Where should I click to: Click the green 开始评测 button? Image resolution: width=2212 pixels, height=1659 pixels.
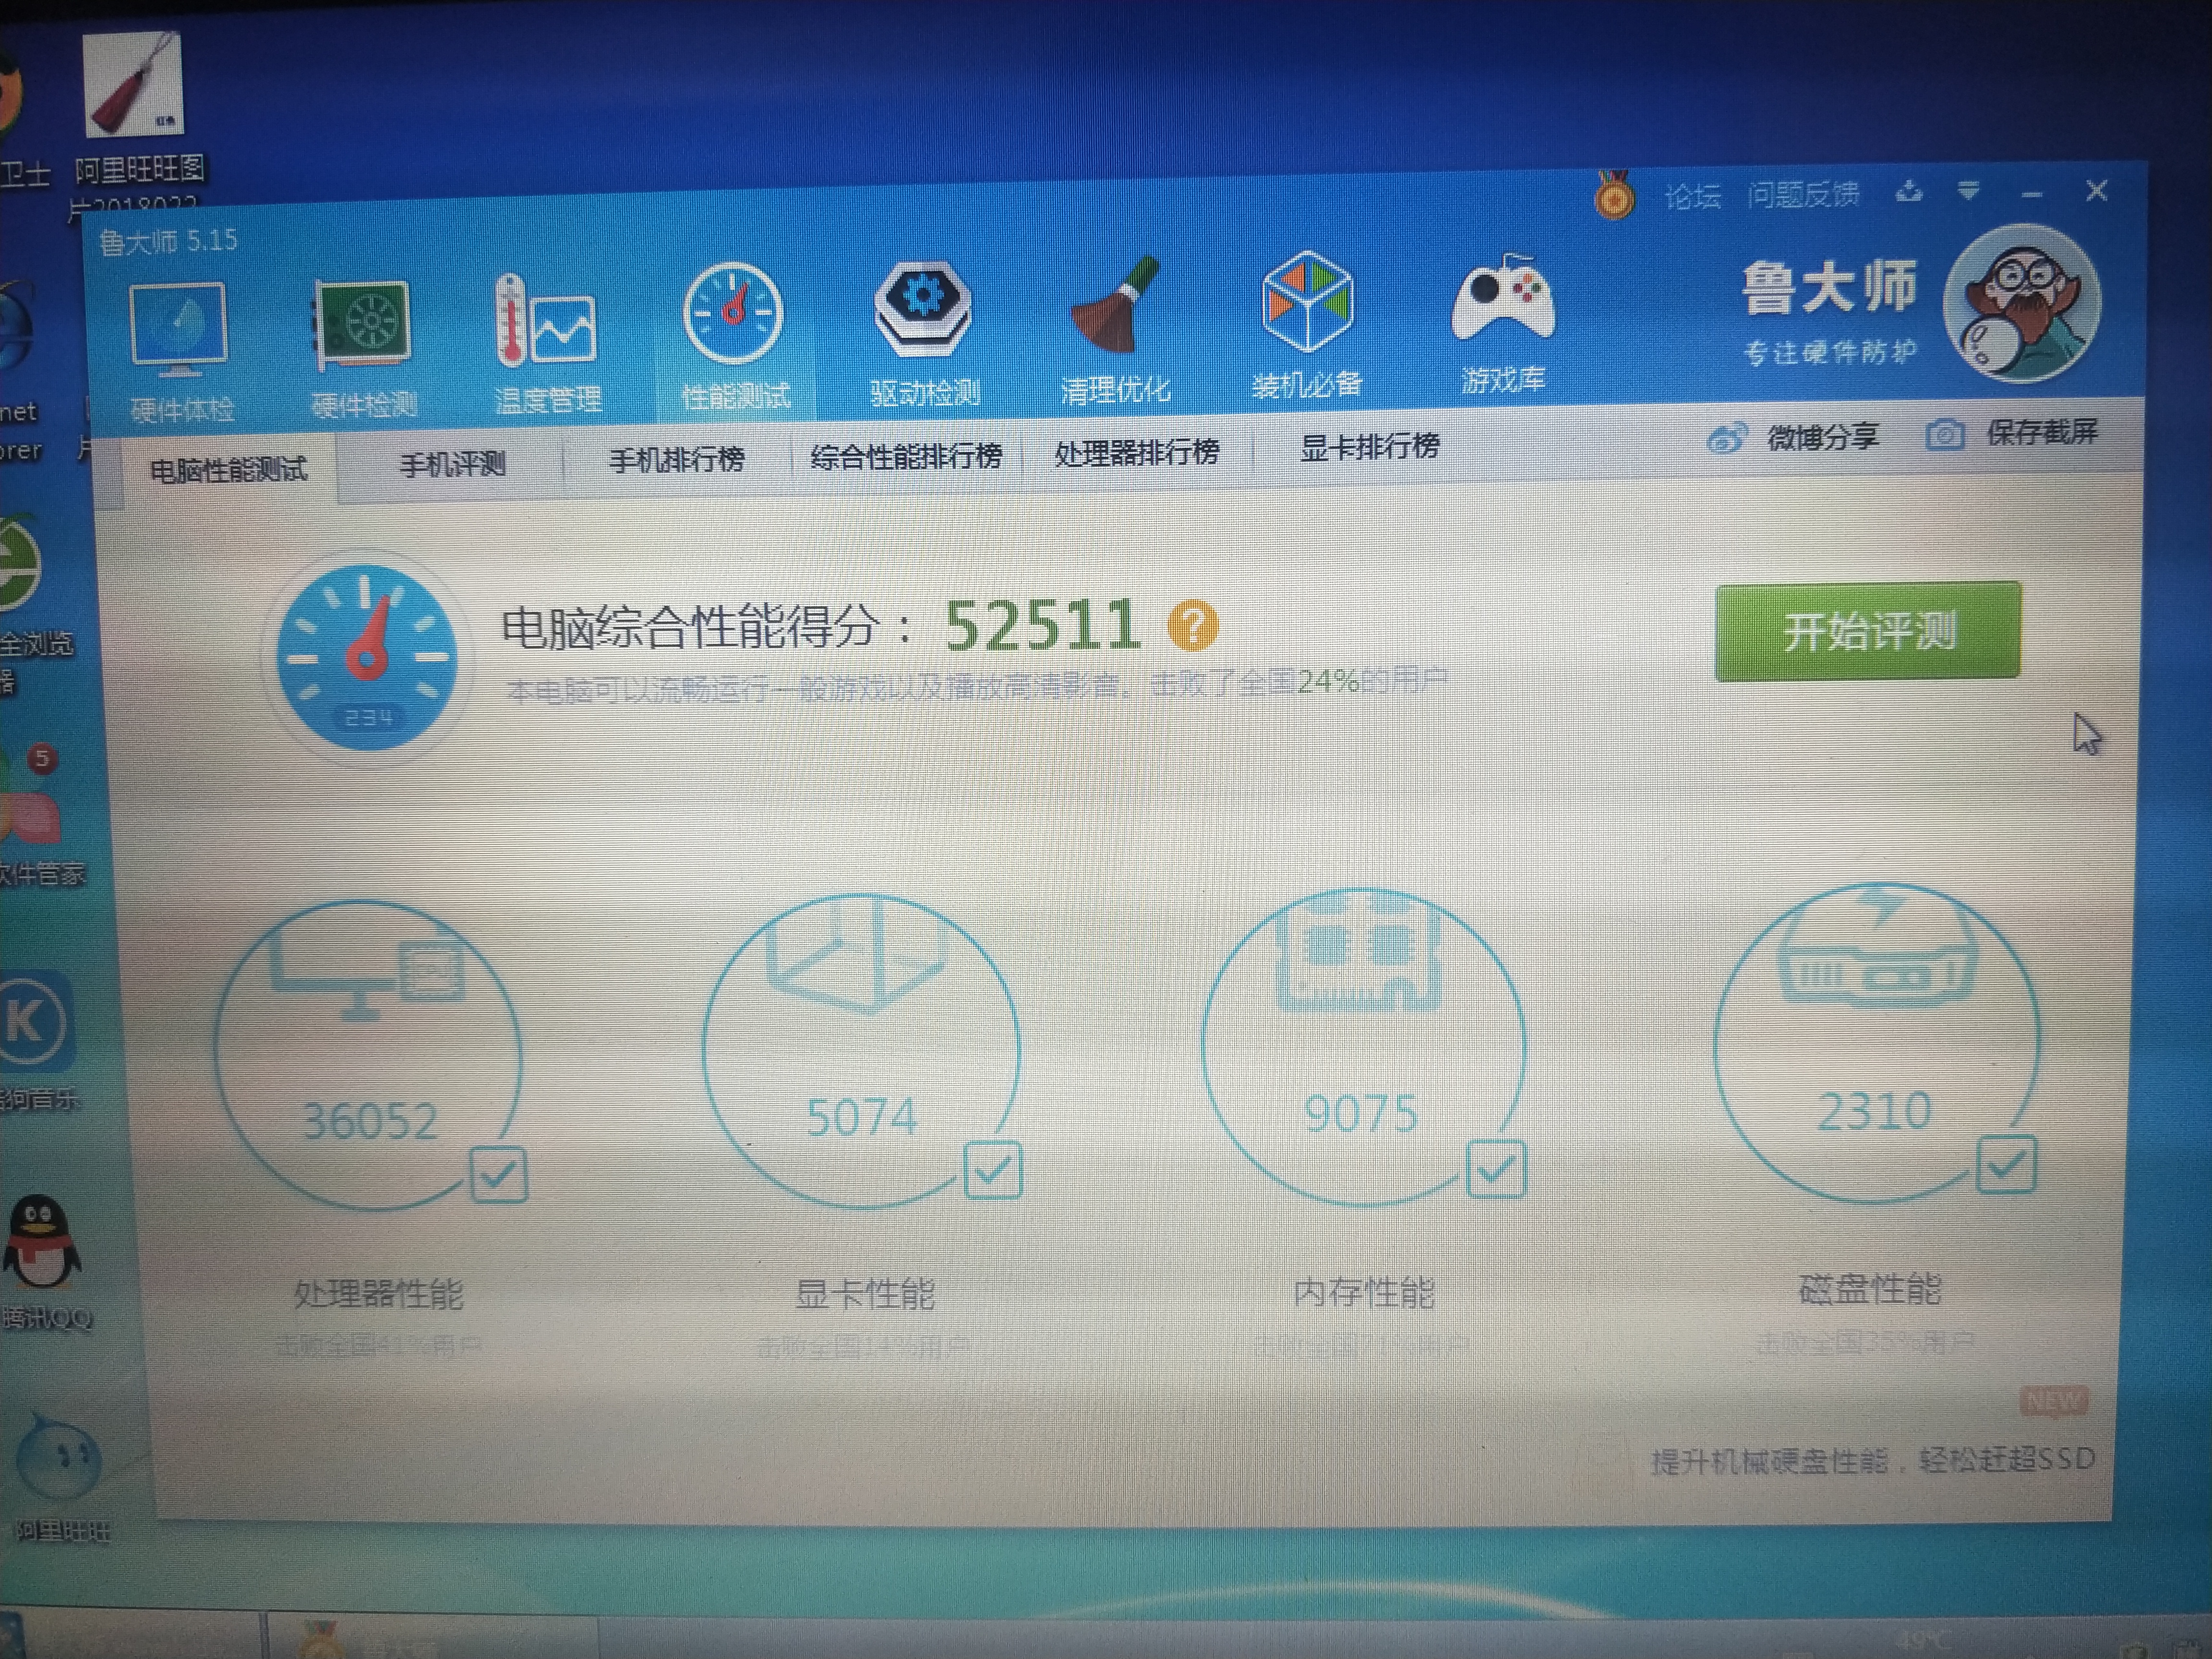click(x=1868, y=631)
